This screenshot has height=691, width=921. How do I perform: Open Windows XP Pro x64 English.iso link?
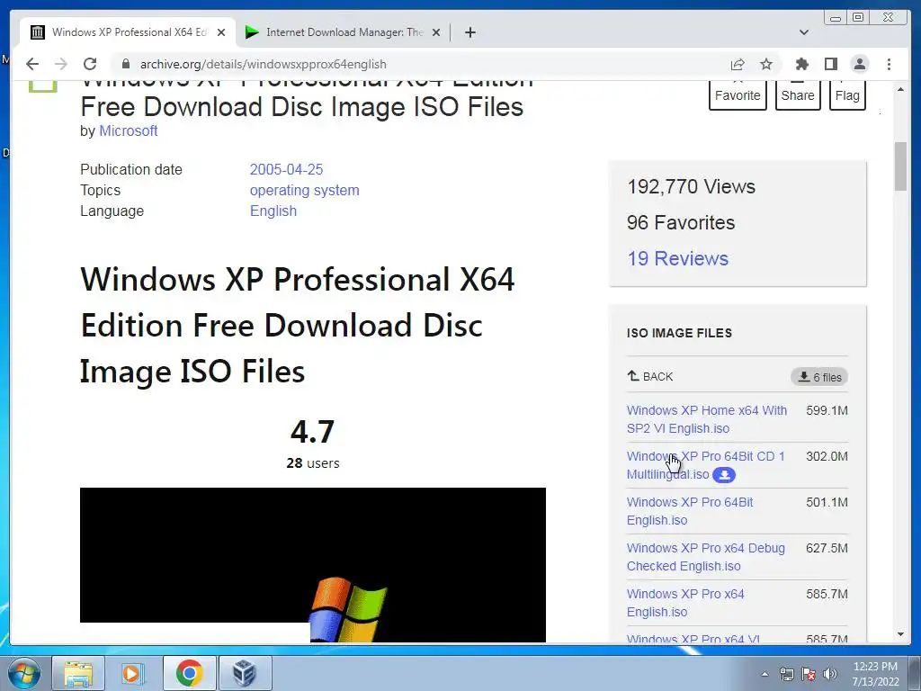coord(684,602)
